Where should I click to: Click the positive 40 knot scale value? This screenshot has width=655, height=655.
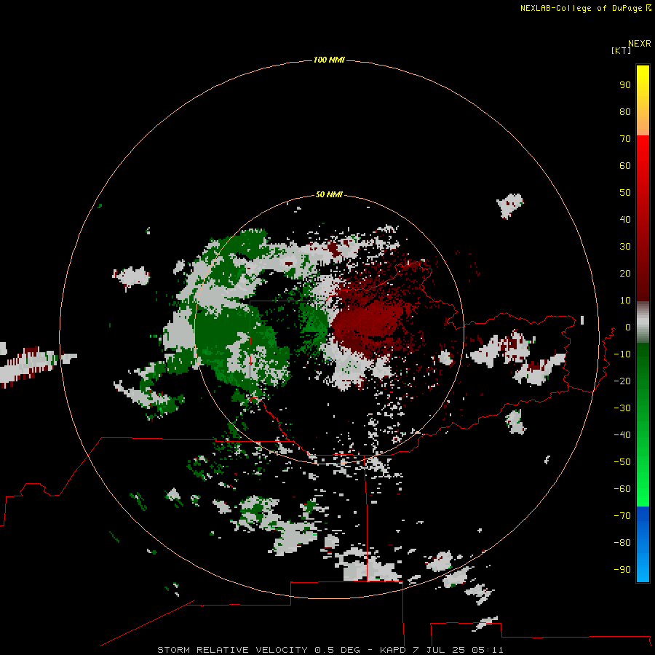click(x=625, y=219)
